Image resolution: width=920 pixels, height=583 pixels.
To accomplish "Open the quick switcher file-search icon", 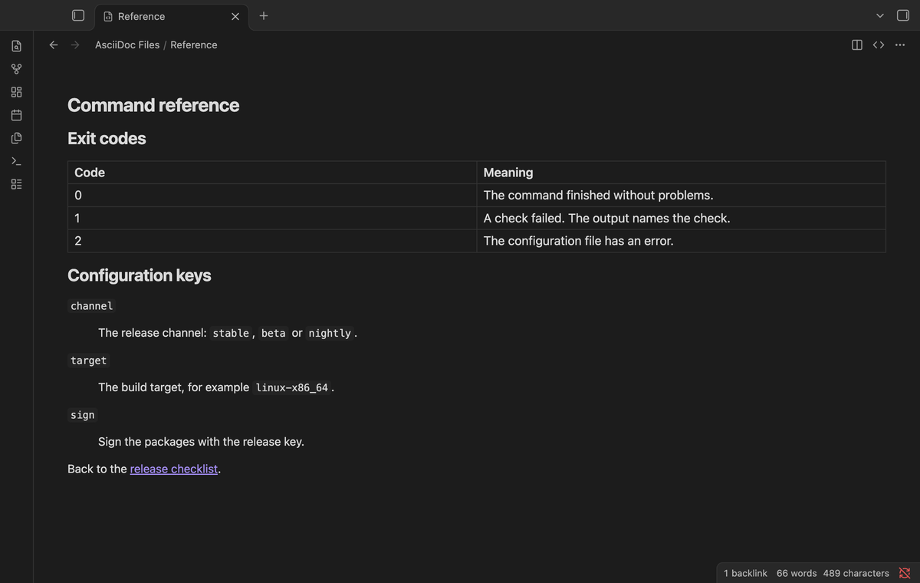I will [x=17, y=46].
